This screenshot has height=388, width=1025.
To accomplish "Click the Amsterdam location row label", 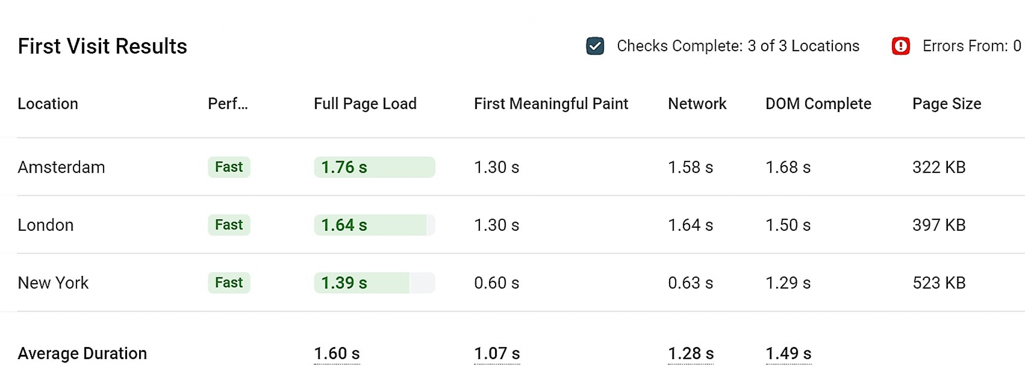I will point(62,167).
